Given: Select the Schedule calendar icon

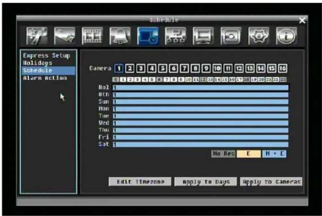Looking at the screenshot, I should point(148,36).
